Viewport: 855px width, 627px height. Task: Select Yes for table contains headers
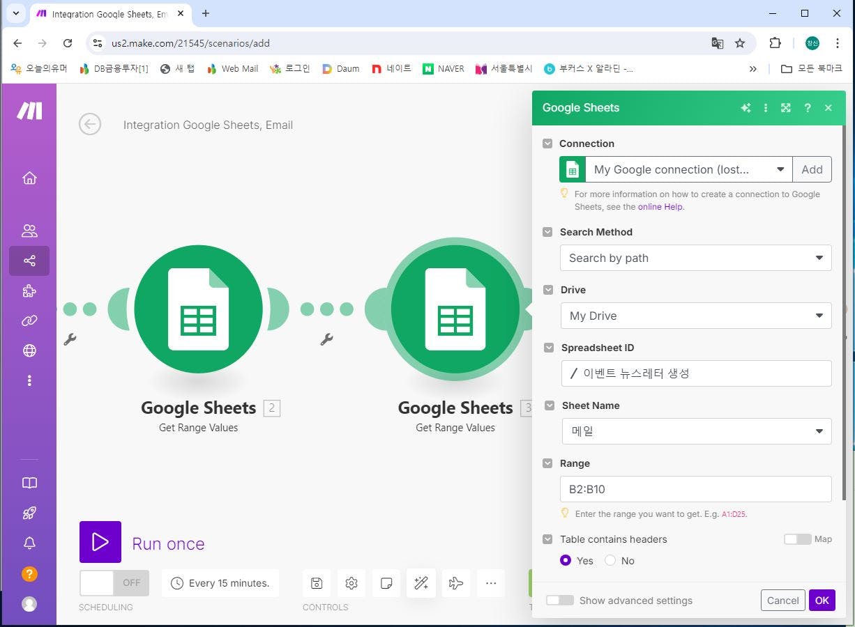pyautogui.click(x=566, y=561)
